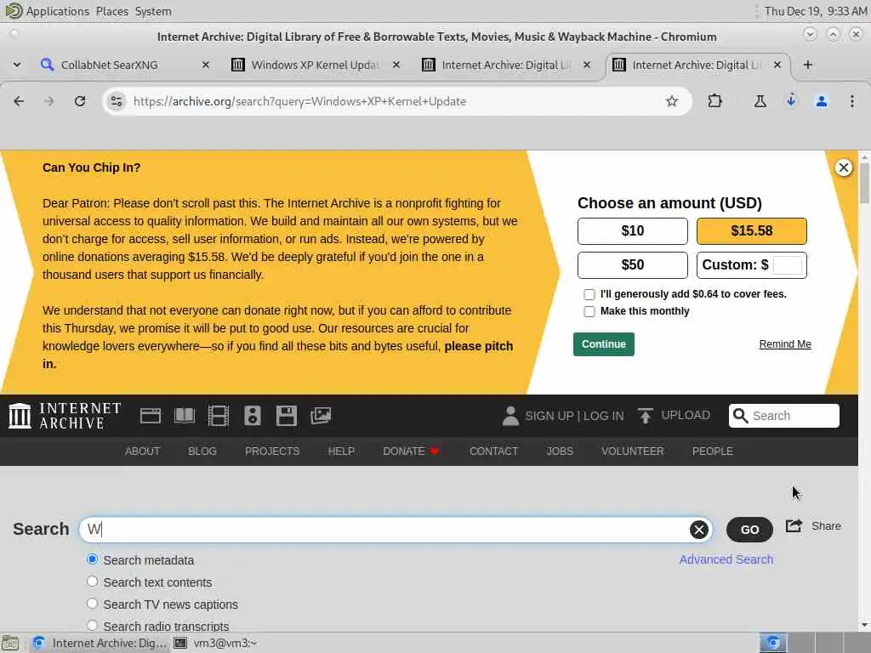Click the Remind Me link
The image size is (871, 653).
point(785,344)
